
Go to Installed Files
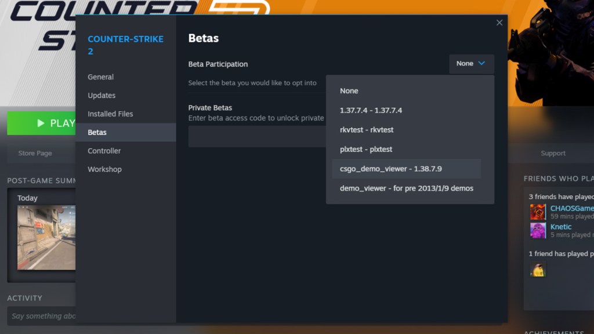click(110, 114)
